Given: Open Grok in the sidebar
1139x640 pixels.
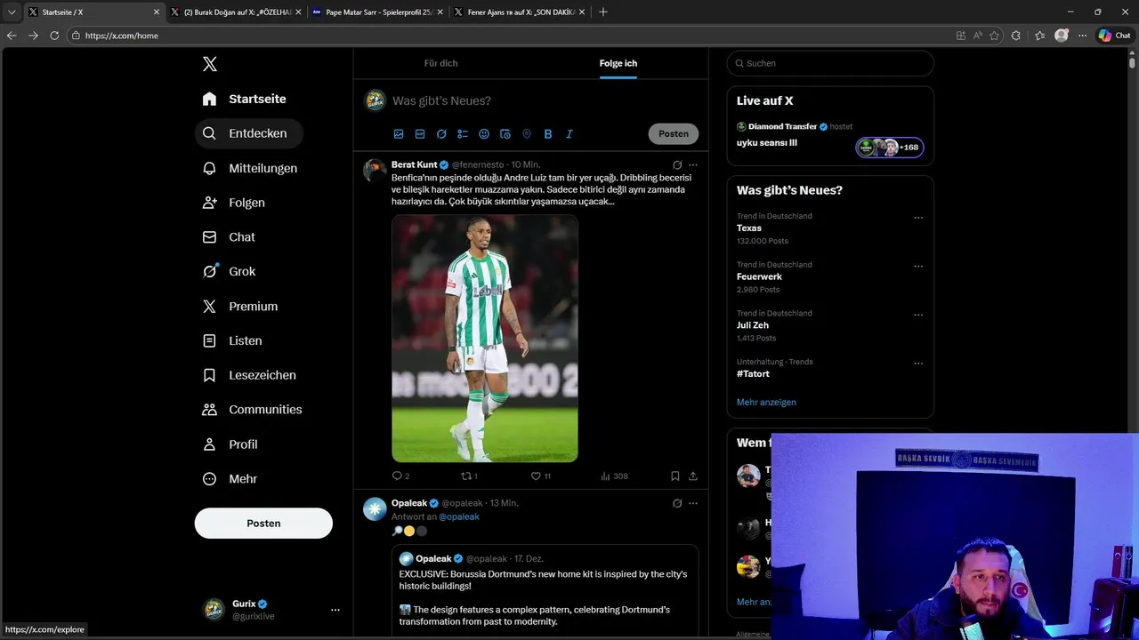Looking at the screenshot, I should [230, 272].
